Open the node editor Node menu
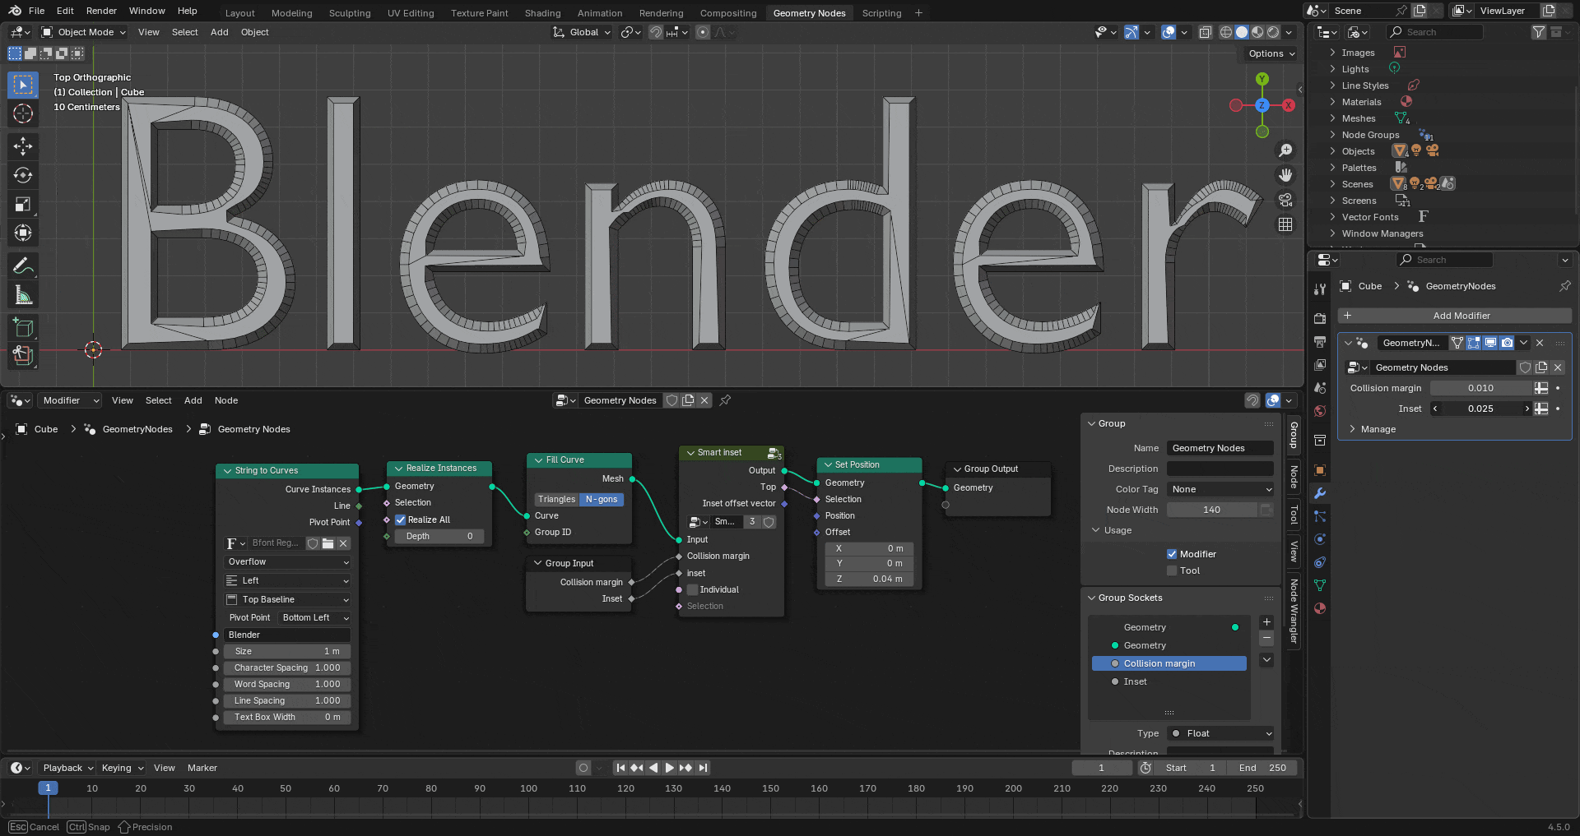The image size is (1580, 836). (226, 400)
